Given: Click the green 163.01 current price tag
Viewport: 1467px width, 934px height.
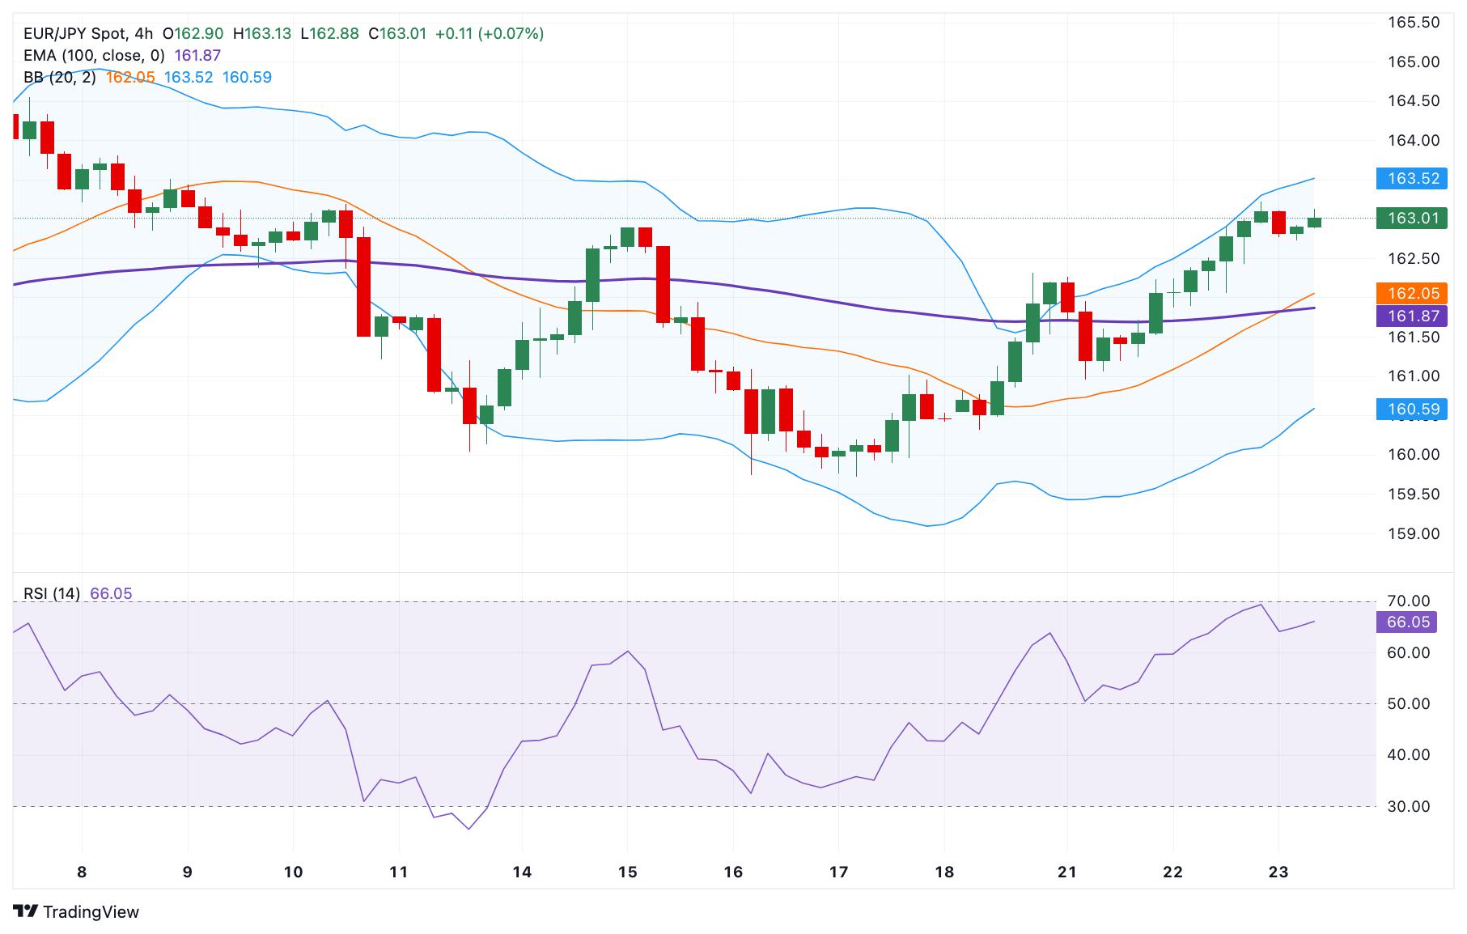Looking at the screenshot, I should (x=1411, y=218).
